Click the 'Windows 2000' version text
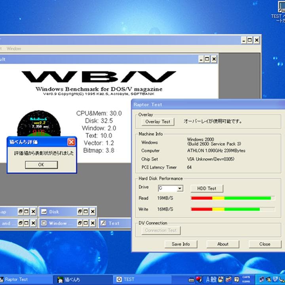The image size is (285, 285). pos(200,139)
